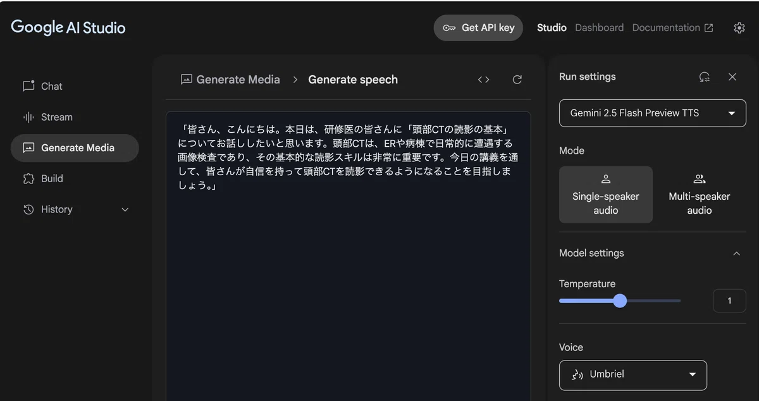The height and width of the screenshot is (401, 759).
Task: Click the Build puzzle icon
Action: (x=28, y=178)
